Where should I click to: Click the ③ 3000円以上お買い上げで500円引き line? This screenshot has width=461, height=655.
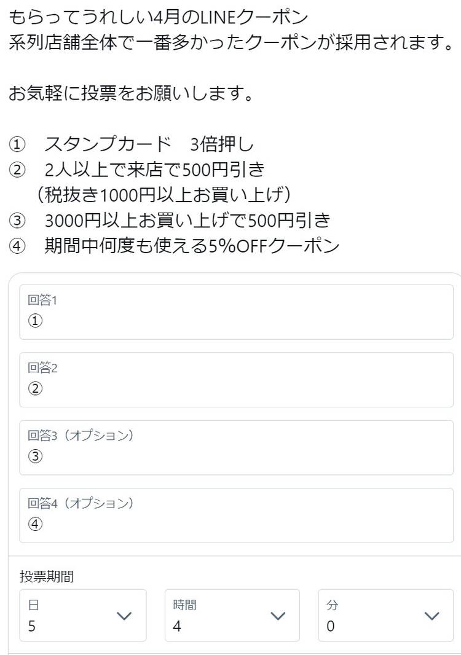pyautogui.click(x=170, y=220)
